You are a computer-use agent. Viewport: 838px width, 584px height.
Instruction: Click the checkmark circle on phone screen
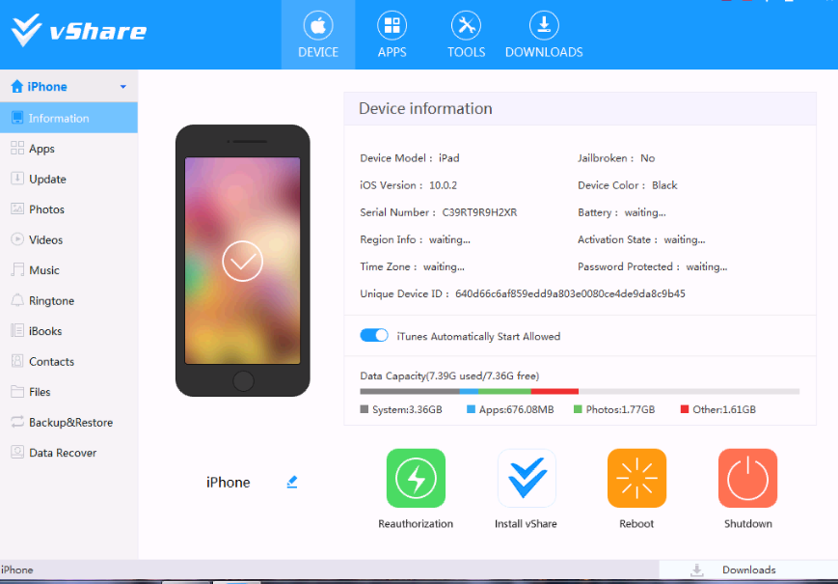(243, 261)
